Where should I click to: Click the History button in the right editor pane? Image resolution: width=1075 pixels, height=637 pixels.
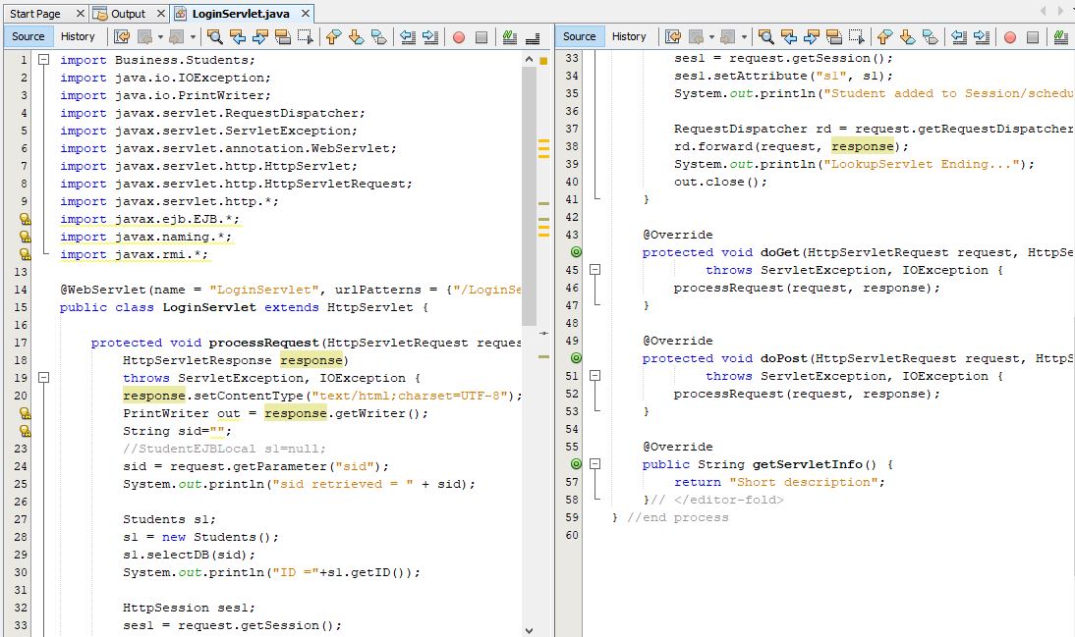pyautogui.click(x=630, y=36)
